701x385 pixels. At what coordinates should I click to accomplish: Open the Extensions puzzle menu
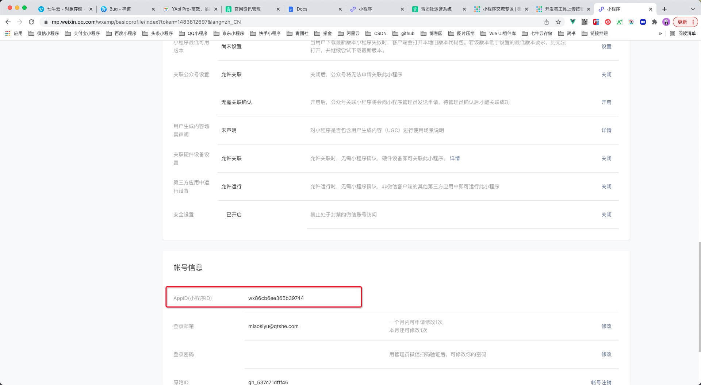pos(655,22)
